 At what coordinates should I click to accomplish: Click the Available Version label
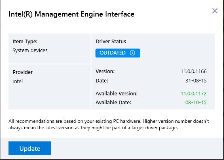click(116, 94)
